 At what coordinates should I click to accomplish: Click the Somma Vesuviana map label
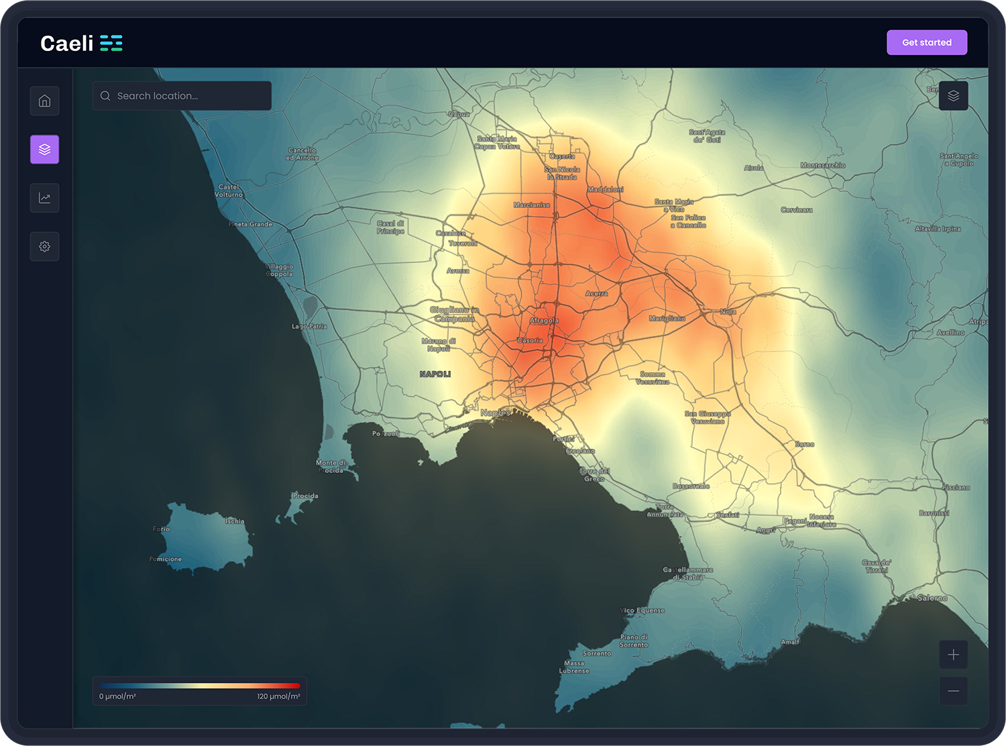tap(653, 378)
